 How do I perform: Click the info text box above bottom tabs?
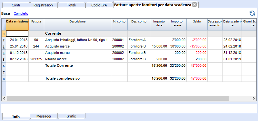click(129, 108)
